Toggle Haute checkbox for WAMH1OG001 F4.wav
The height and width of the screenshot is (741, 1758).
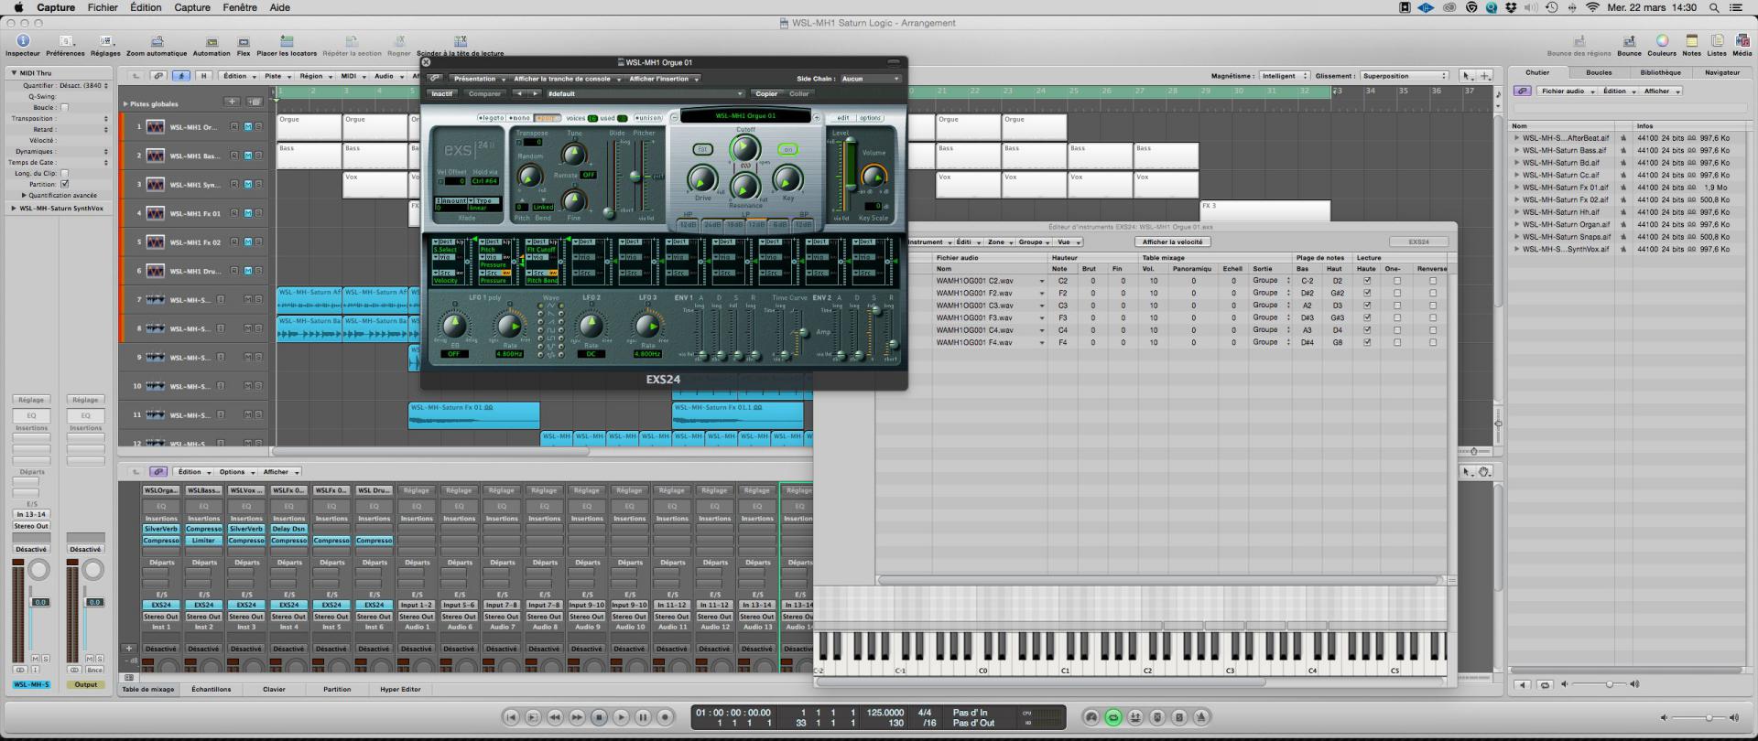(1367, 342)
